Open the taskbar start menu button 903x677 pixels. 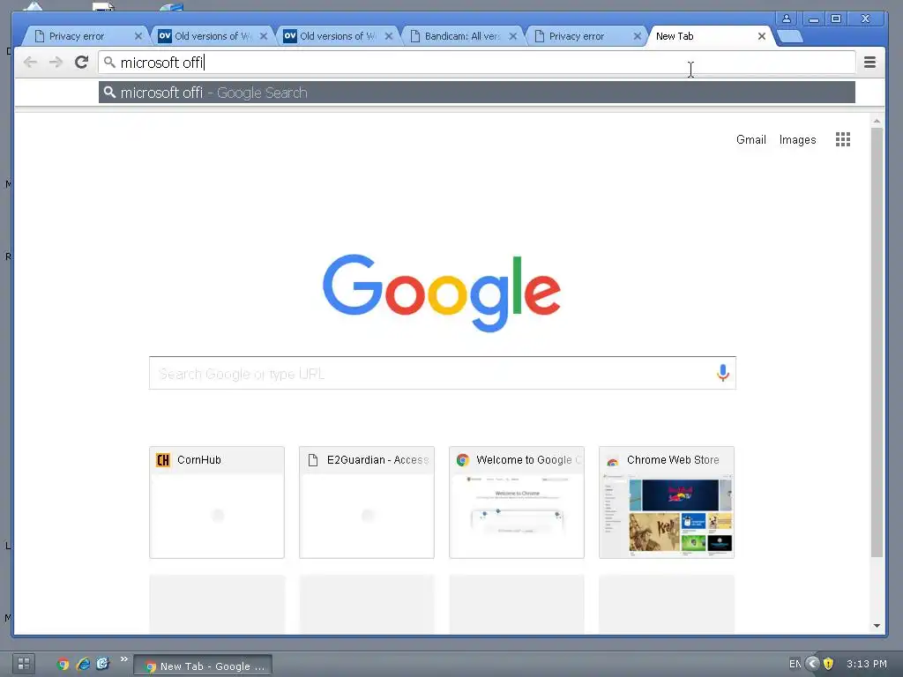click(x=24, y=664)
